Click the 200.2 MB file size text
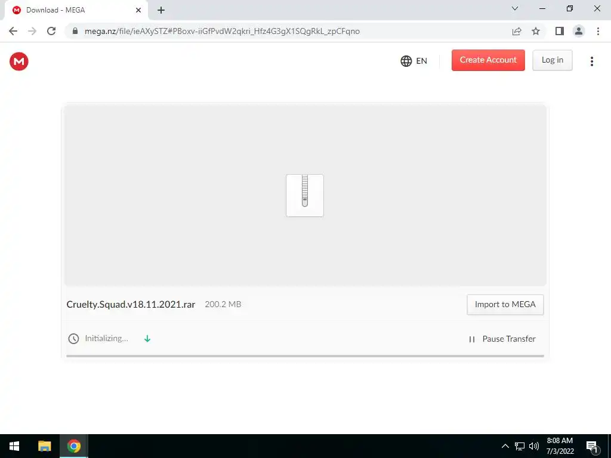 [x=223, y=304]
